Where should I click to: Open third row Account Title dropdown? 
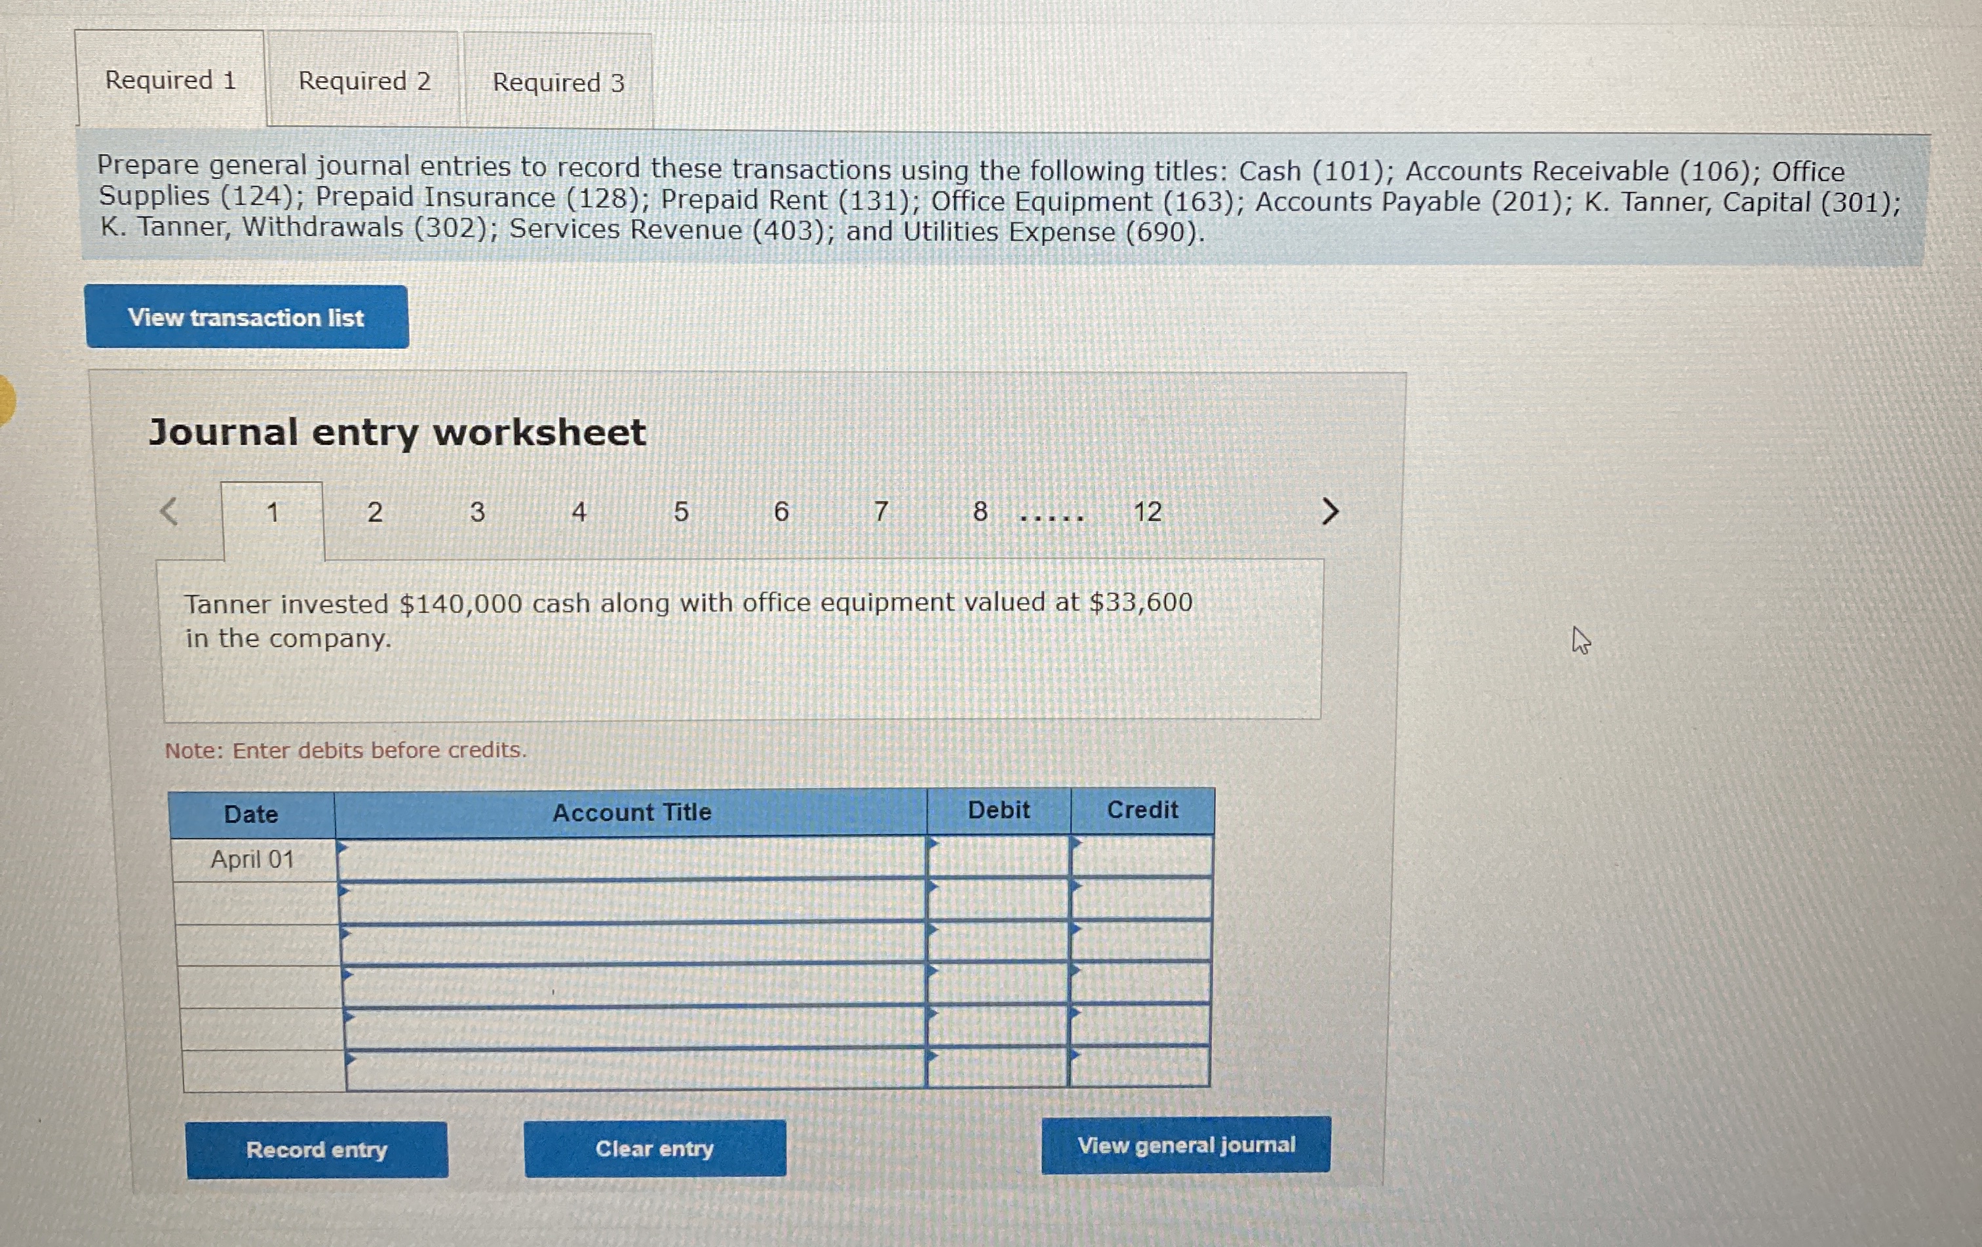[x=632, y=943]
